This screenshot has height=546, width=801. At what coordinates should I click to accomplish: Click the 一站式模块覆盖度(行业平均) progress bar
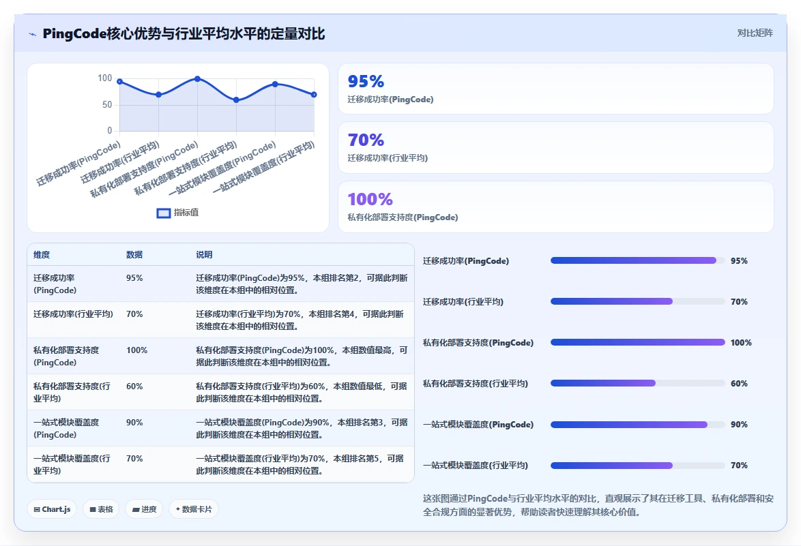[x=637, y=466]
